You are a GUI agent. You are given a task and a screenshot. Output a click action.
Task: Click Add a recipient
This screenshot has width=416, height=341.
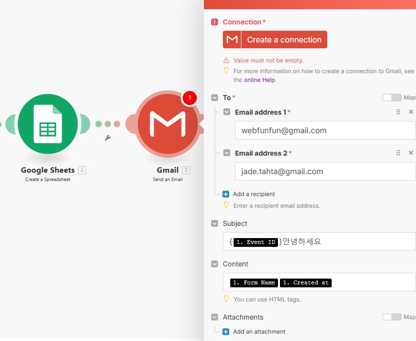tap(254, 194)
